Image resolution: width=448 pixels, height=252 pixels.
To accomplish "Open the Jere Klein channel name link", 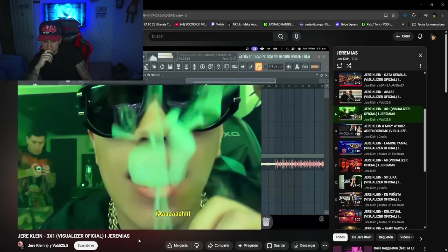I will click(x=36, y=246).
